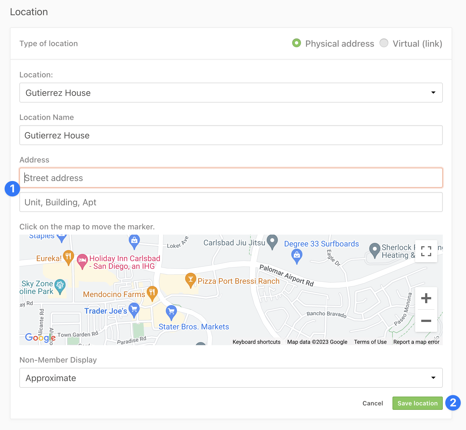Viewport: 466px width, 430px height.
Task: Focus the Street address field
Action: click(231, 178)
